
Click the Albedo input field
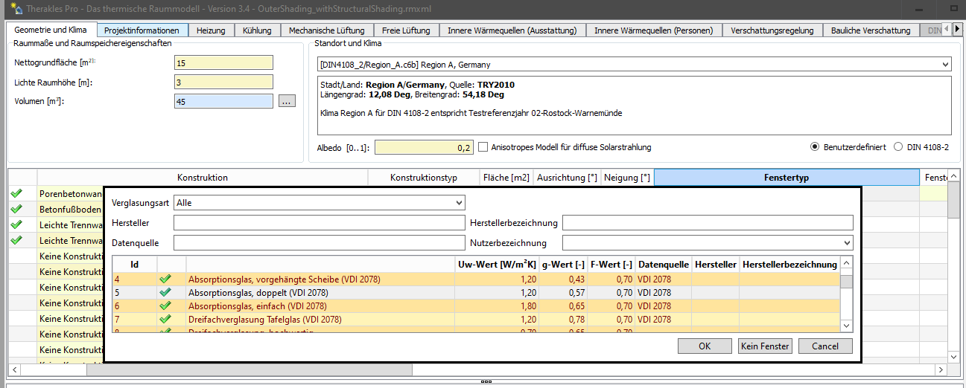coord(424,147)
